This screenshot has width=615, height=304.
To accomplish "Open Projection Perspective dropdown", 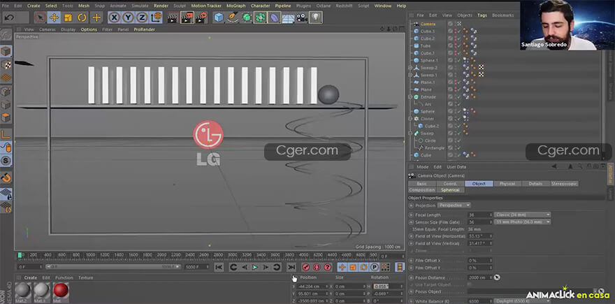I will tap(454, 205).
